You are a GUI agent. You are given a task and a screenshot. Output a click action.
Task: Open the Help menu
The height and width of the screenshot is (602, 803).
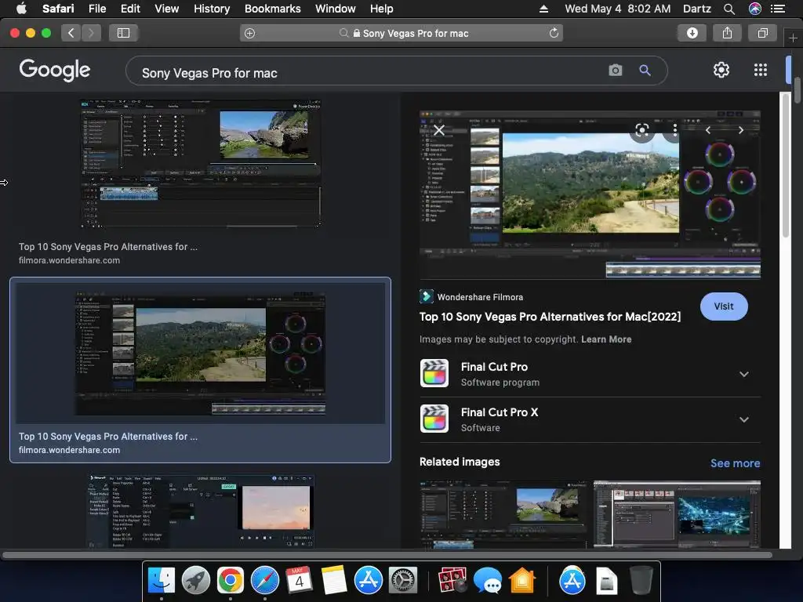382,9
